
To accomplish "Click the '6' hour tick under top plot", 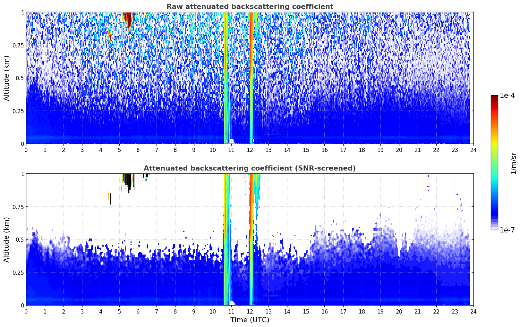I will tap(138, 150).
